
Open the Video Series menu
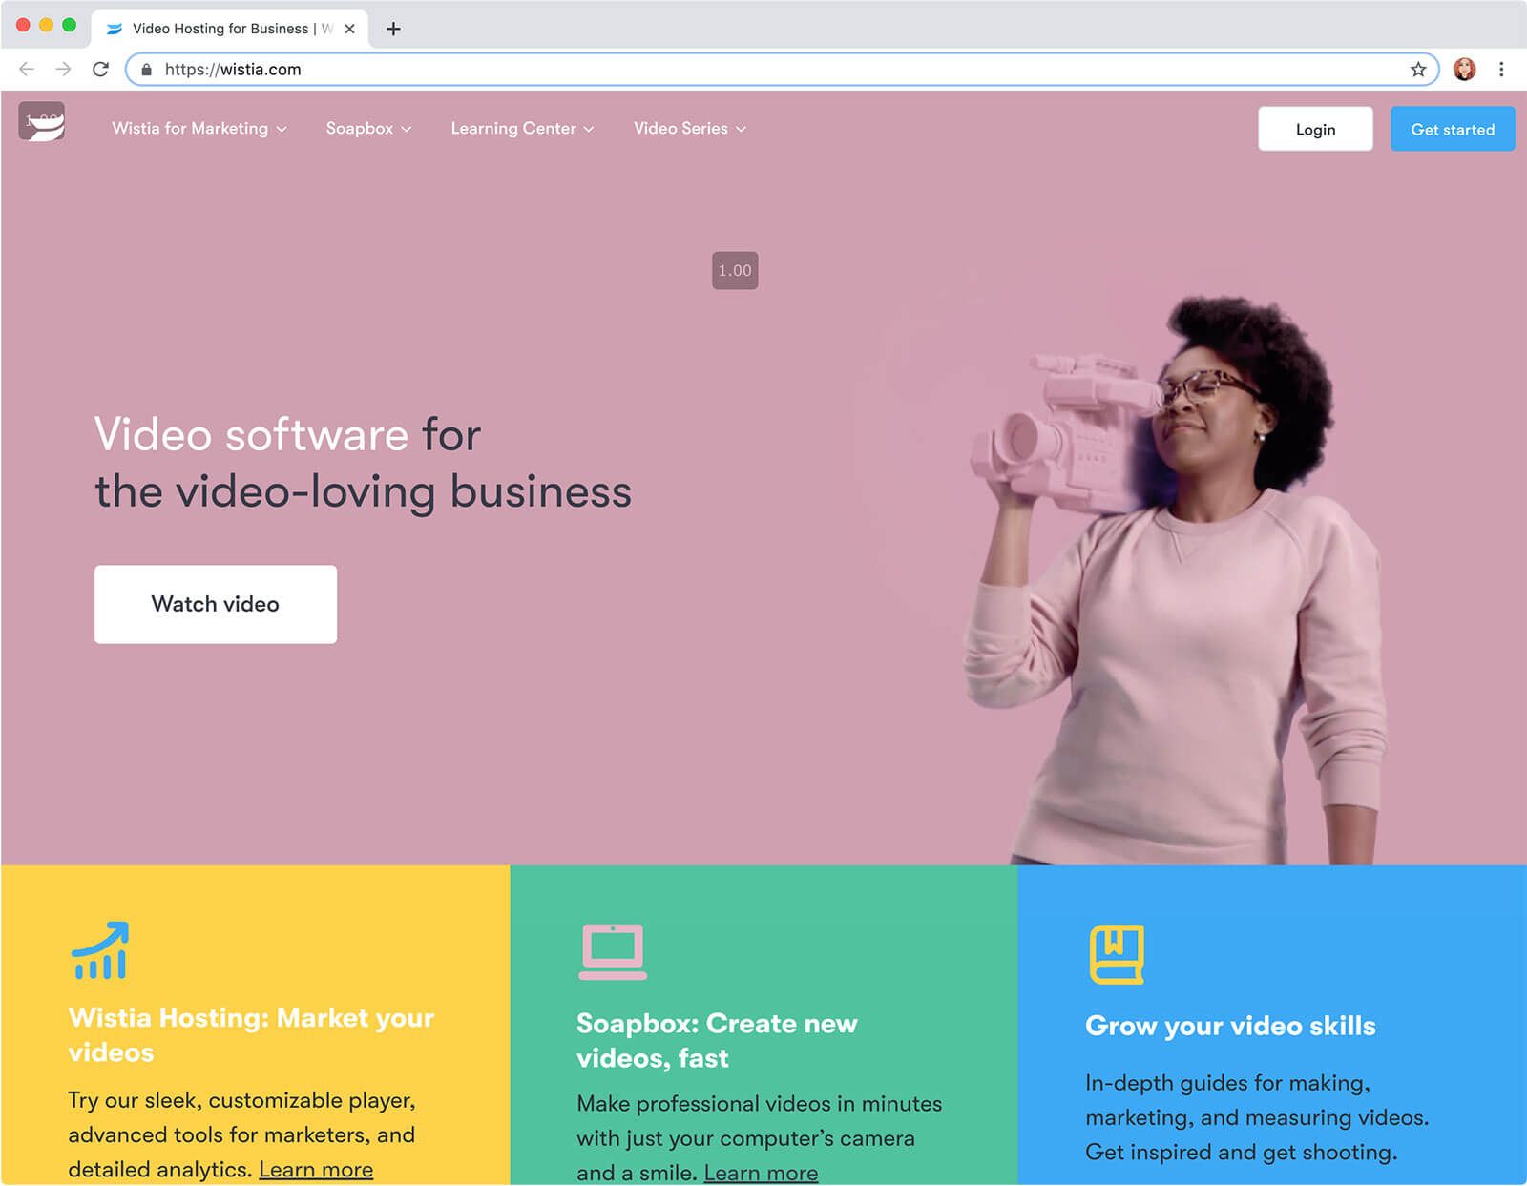pos(690,128)
